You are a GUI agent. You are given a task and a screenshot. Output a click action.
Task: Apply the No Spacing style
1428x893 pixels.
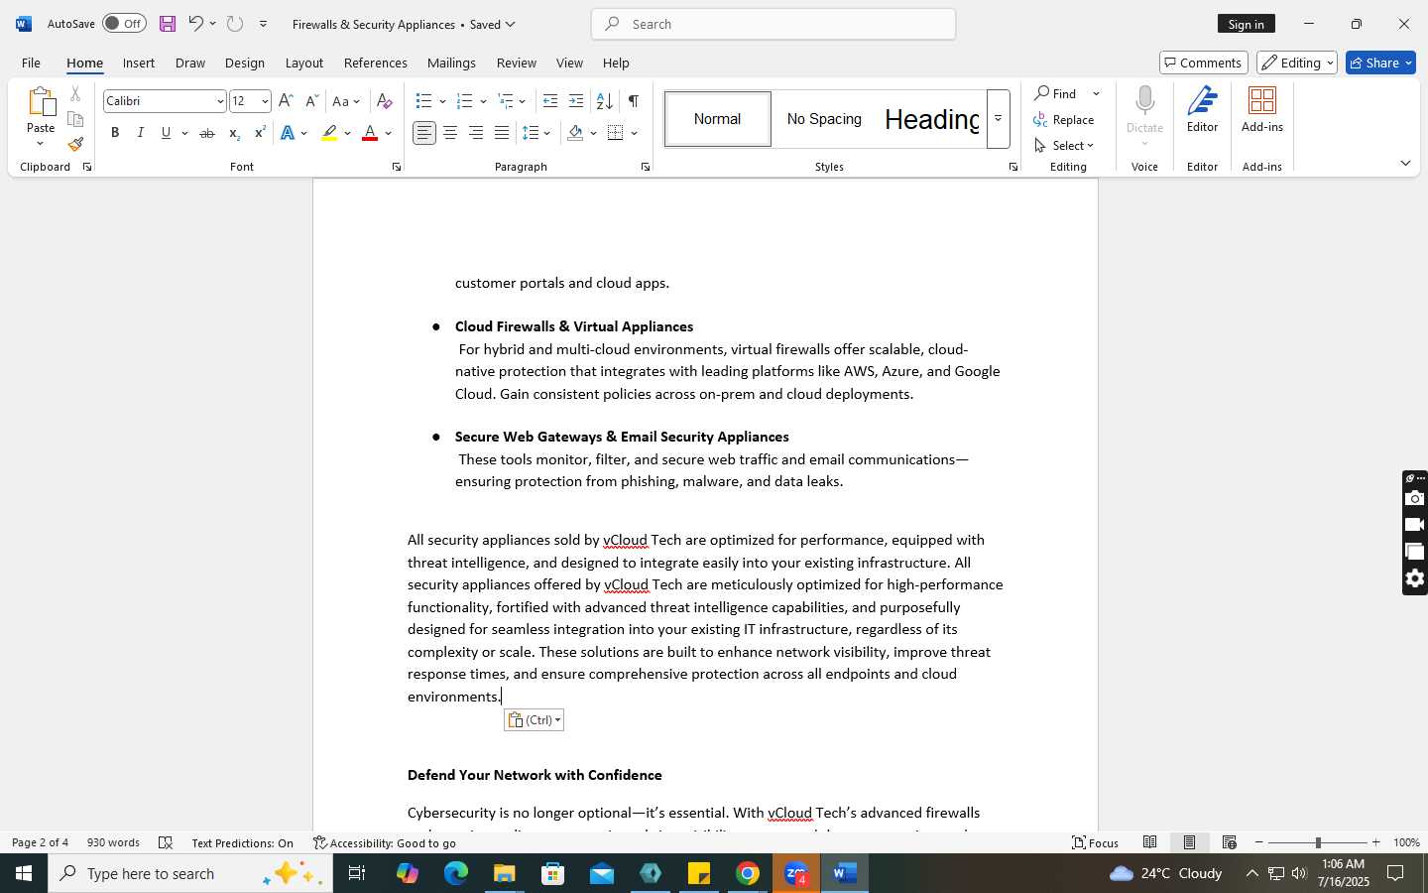(824, 119)
